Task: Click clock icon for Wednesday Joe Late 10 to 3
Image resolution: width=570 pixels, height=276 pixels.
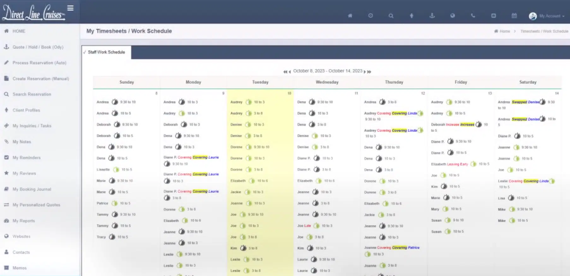Action: [x=317, y=226]
